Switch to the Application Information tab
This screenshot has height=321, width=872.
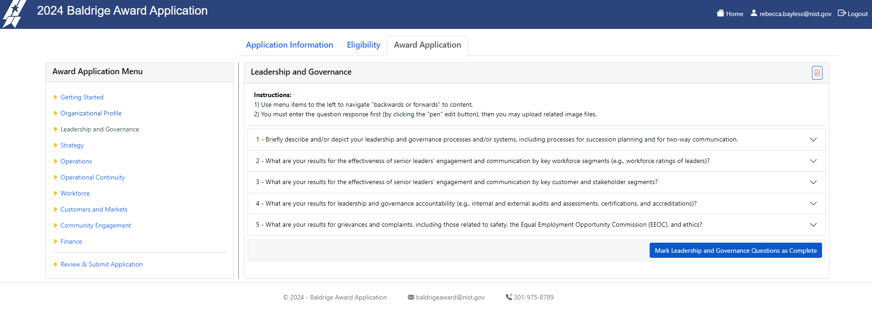coord(289,45)
